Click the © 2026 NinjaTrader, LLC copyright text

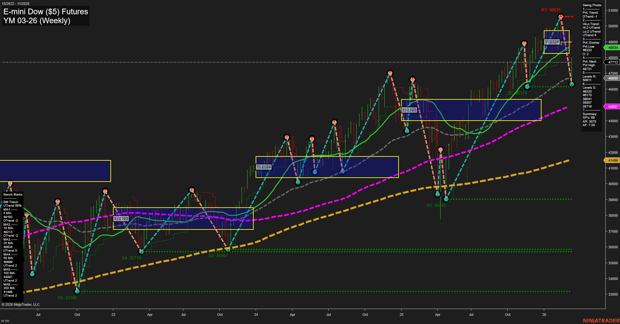pyautogui.click(x=21, y=304)
